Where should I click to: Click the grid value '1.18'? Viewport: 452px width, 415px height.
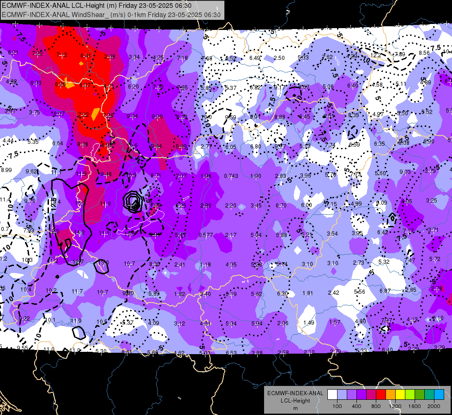[205, 264]
